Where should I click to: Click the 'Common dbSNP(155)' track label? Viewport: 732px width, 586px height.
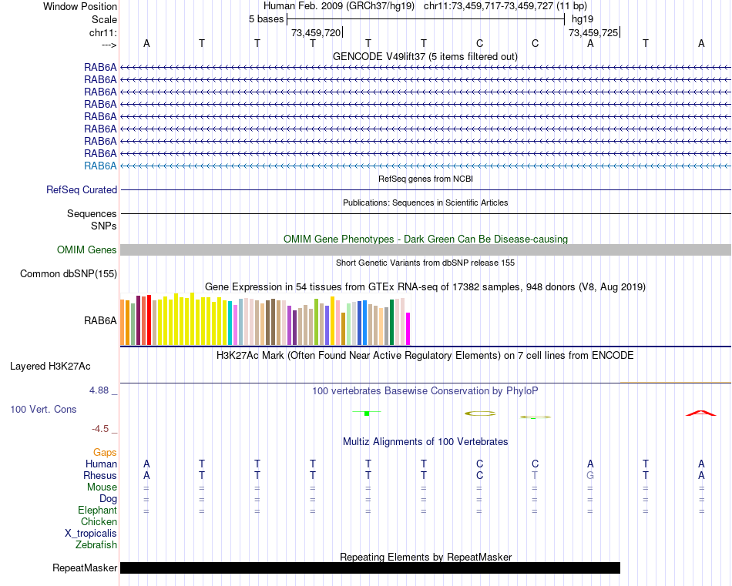[x=69, y=274]
